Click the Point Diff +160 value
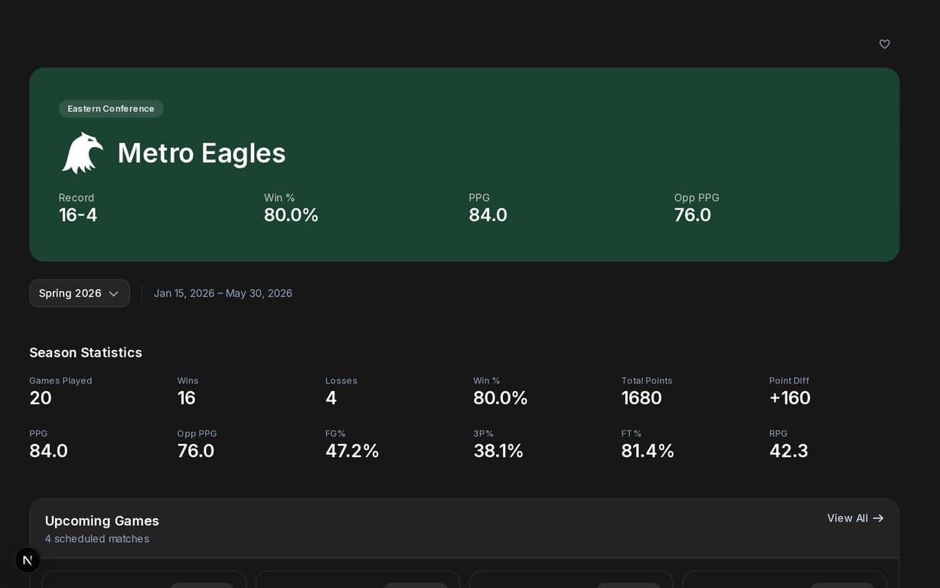The image size is (940, 588). click(790, 398)
